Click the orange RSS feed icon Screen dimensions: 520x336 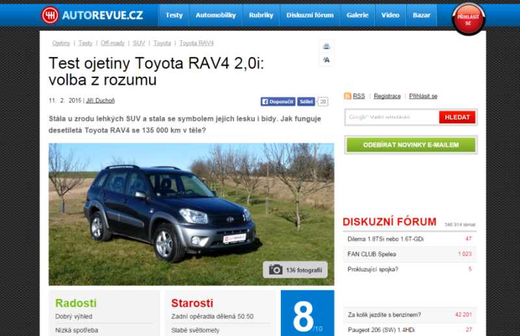click(348, 96)
